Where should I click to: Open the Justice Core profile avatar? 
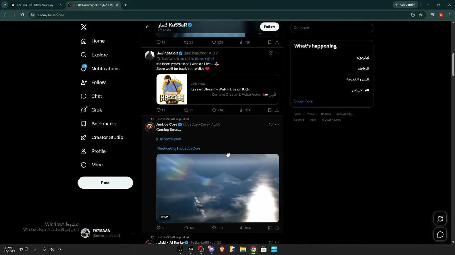point(150,127)
